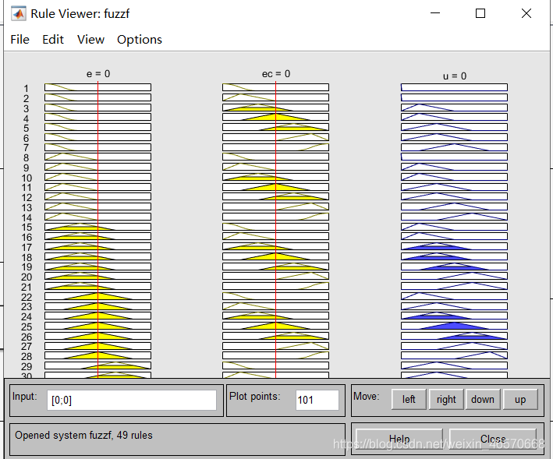Maximize the Rule Viewer window
Screen dimensions: 553x459
tap(480, 13)
